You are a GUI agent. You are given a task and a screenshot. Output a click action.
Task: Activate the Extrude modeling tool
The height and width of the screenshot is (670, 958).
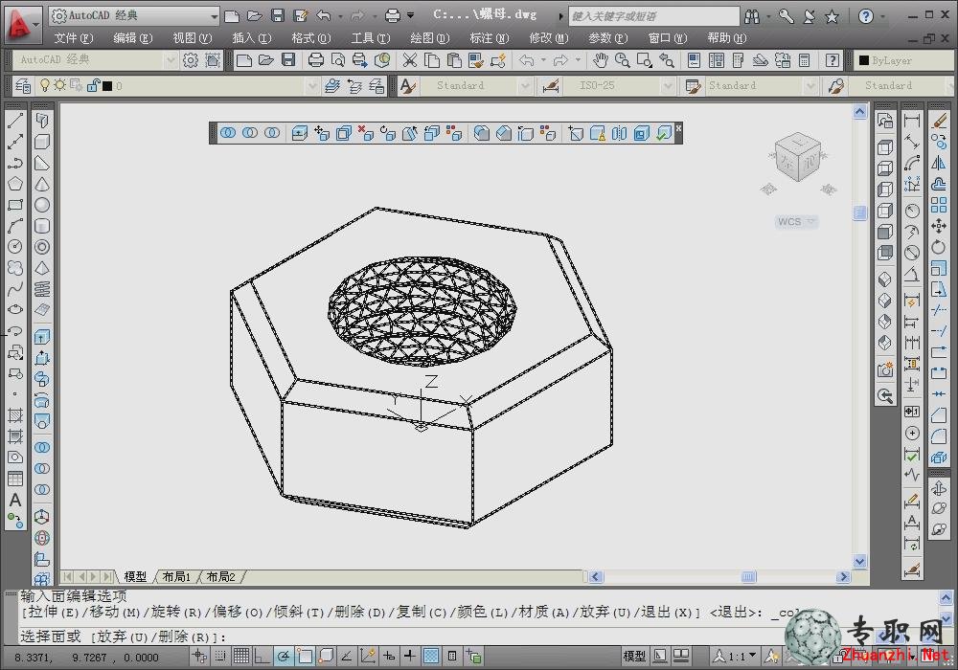(x=42, y=337)
